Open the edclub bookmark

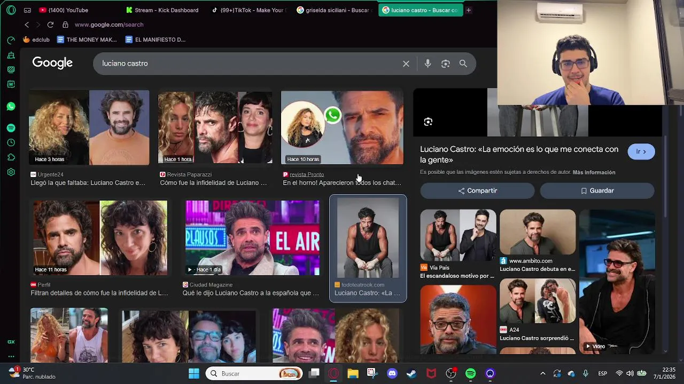click(x=36, y=39)
